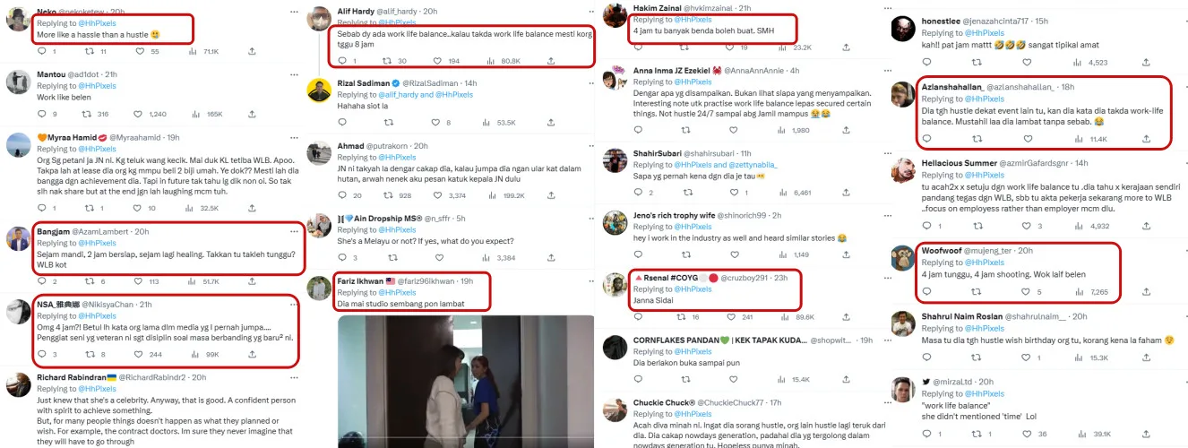Screen dimensions: 1188x448
Task: Open more options on Myraa Hamid's reply
Action: [x=294, y=137]
